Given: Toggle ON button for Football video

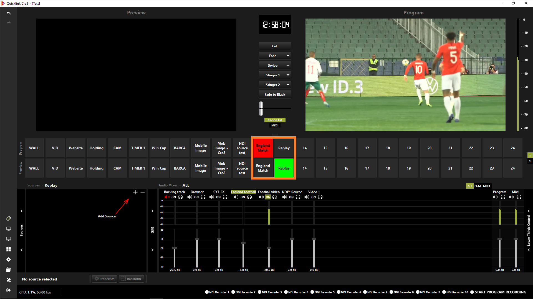Looking at the screenshot, I should (268, 197).
